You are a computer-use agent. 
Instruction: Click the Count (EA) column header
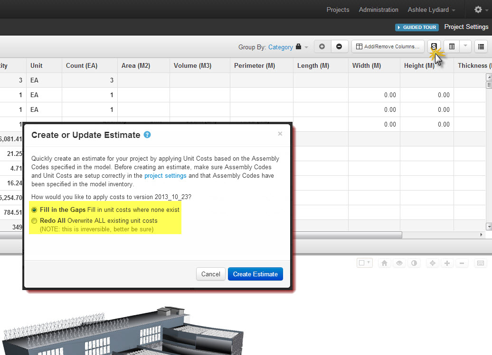pos(90,66)
